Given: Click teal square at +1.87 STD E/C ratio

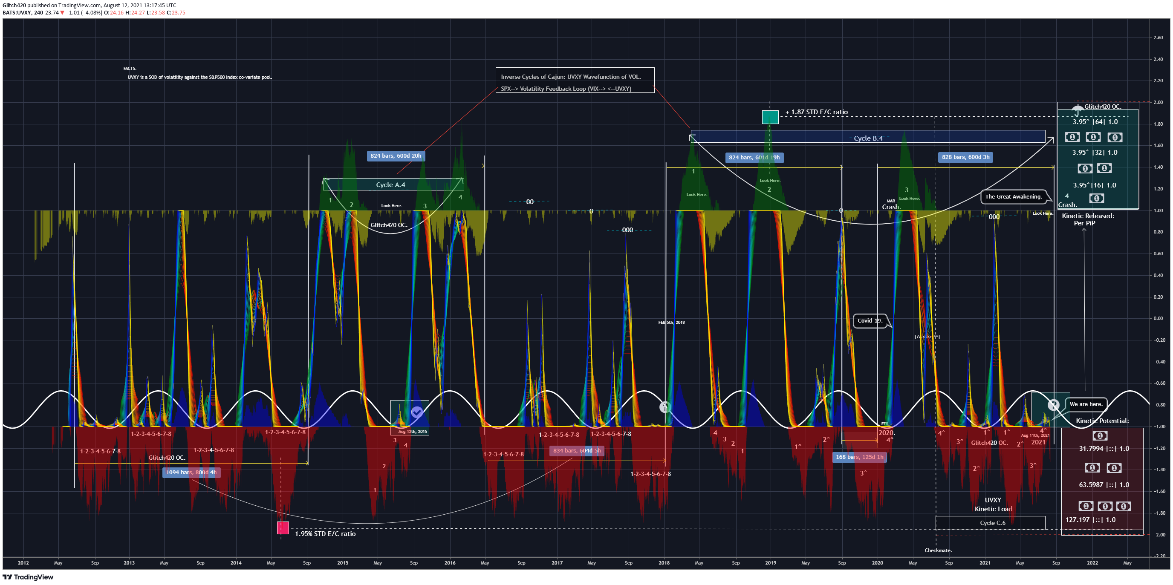Looking at the screenshot, I should click(x=770, y=117).
